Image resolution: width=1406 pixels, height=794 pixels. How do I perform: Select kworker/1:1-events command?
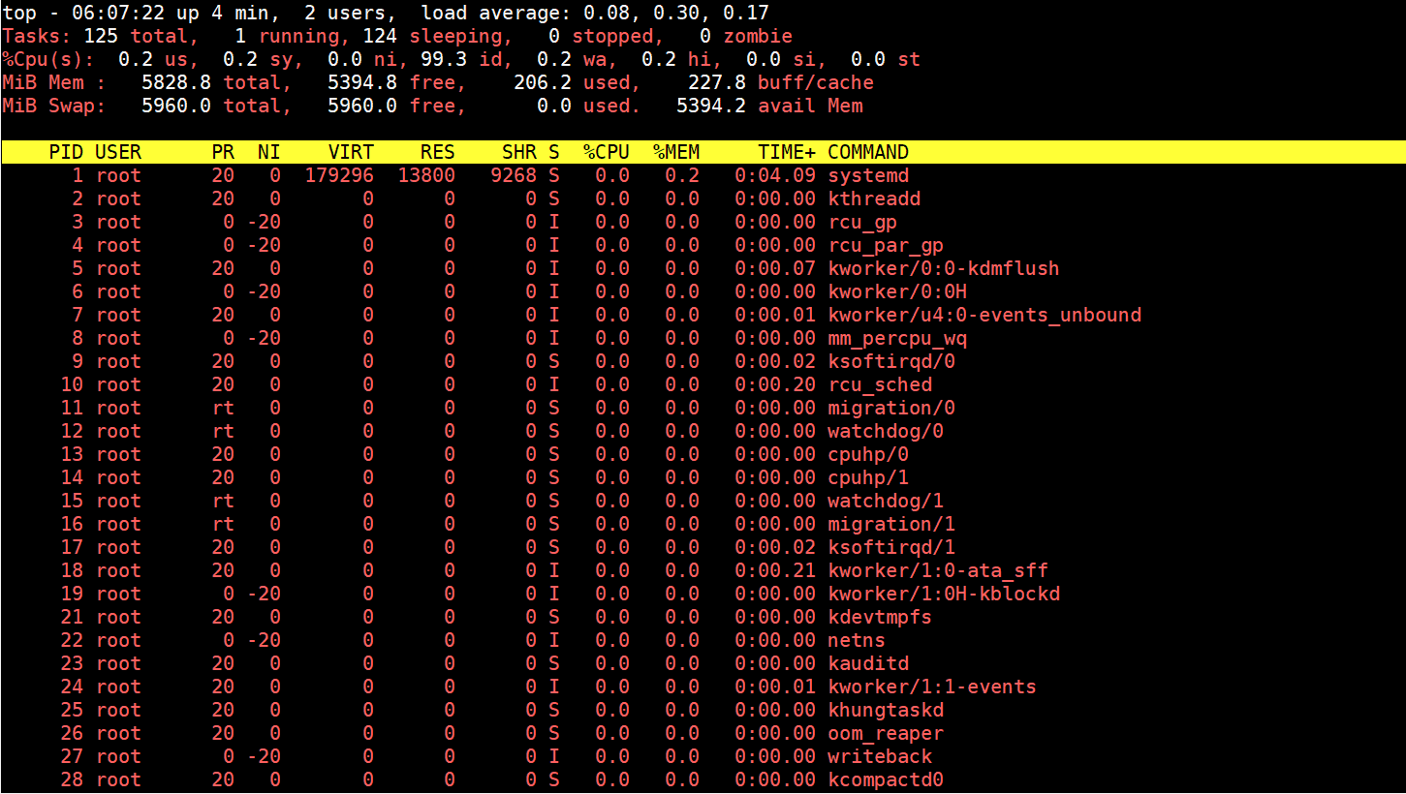point(932,687)
